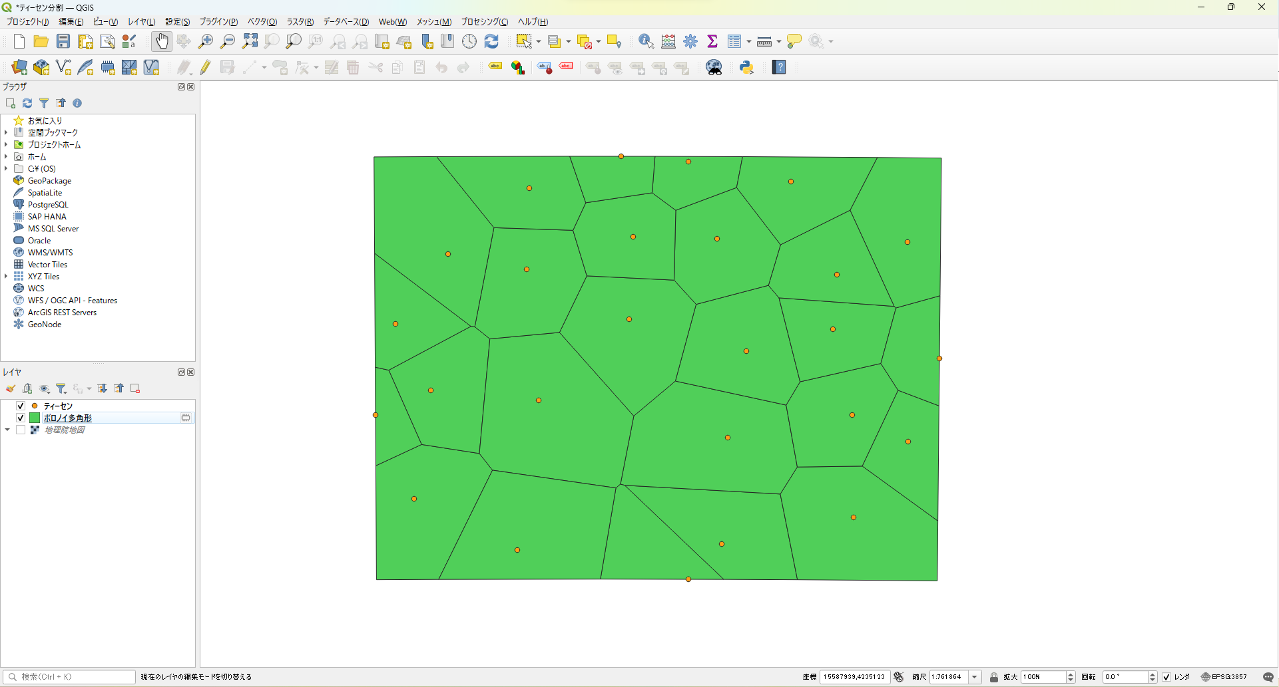
Task: Open the Python console icon
Action: (746, 67)
